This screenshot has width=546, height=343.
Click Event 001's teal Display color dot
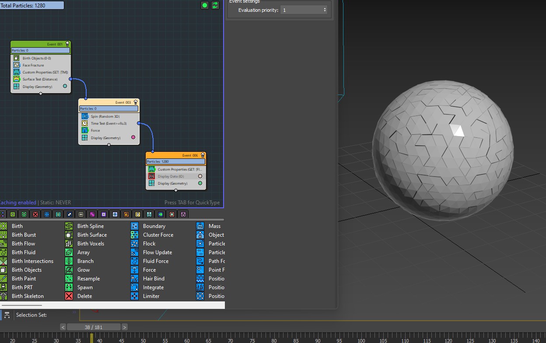coord(65,86)
